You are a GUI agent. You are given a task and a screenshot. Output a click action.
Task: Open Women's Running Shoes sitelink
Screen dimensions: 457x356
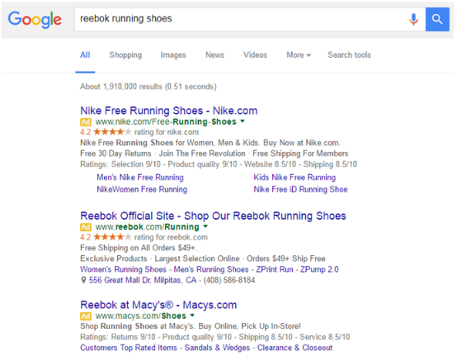123,269
